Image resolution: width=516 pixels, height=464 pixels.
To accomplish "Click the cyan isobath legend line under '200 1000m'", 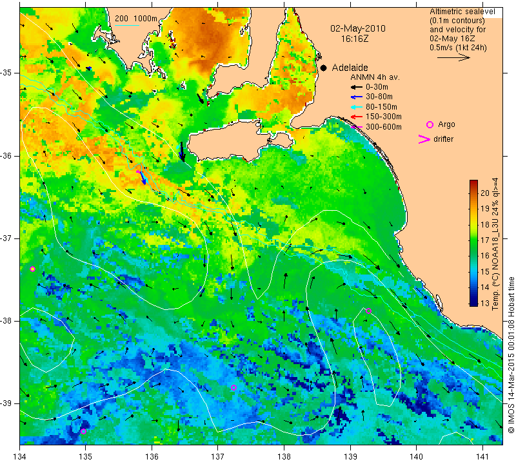I will pyautogui.click(x=127, y=25).
